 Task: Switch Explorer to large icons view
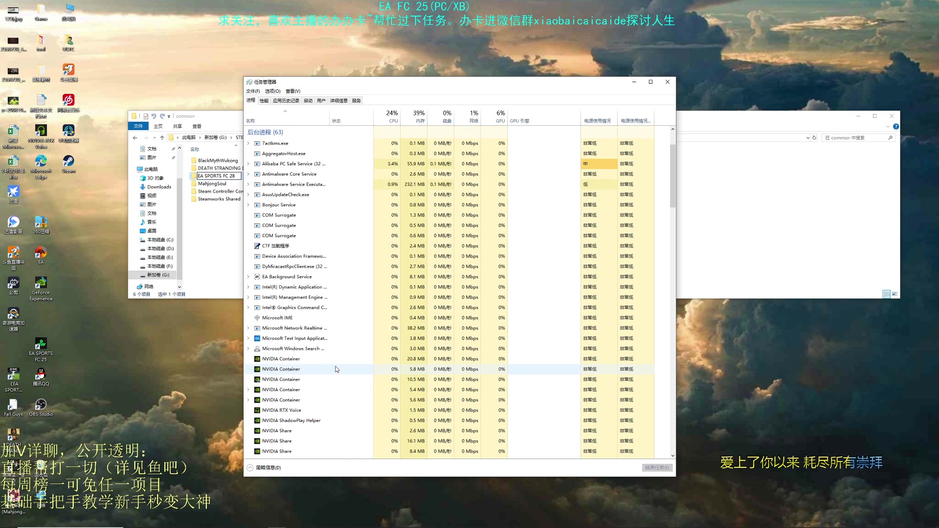[x=894, y=294]
